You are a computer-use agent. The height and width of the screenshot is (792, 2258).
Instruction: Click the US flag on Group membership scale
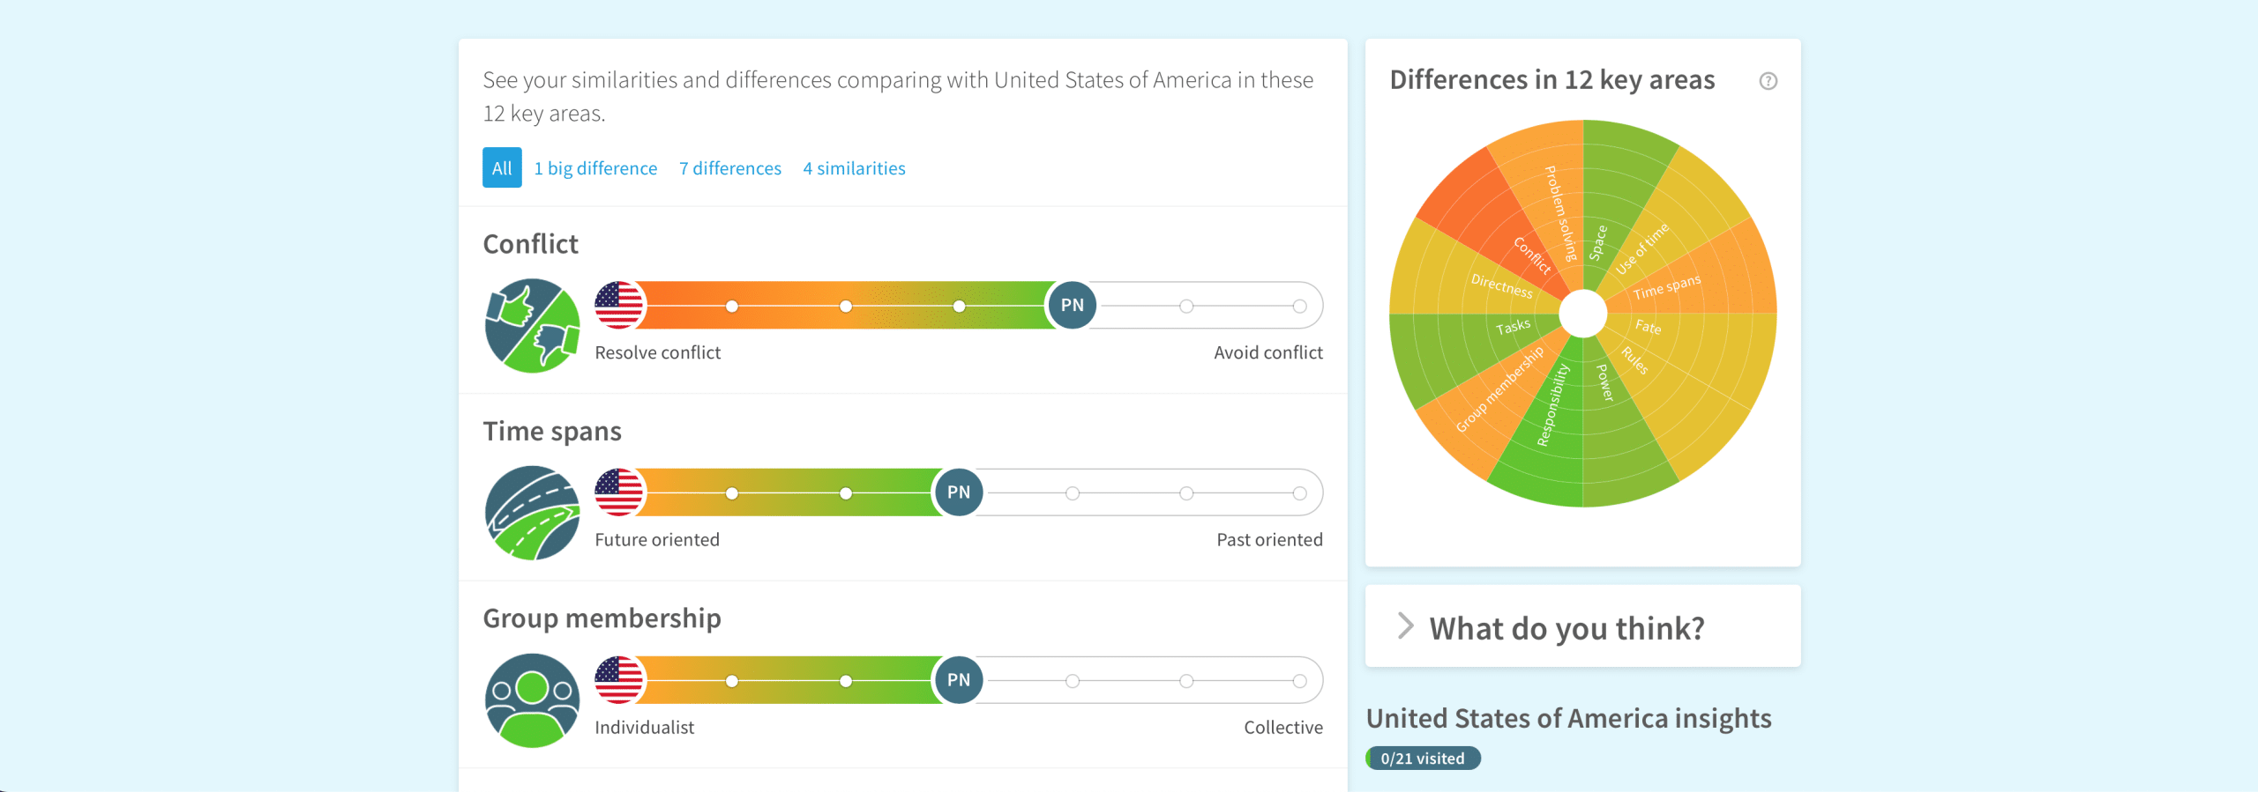619,680
